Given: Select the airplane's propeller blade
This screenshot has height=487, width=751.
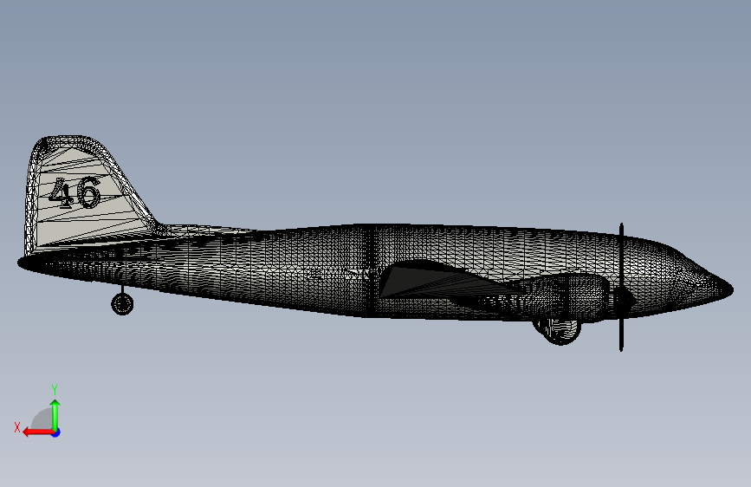Looking at the screenshot, I should (621, 287).
